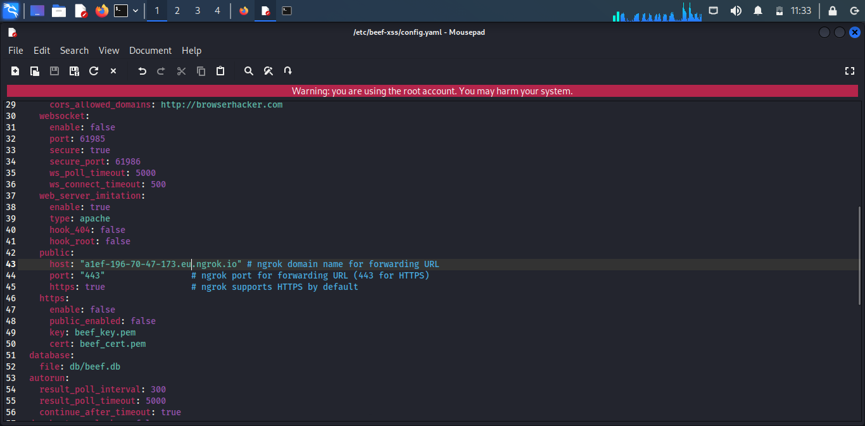Open the Find search bar
The height and width of the screenshot is (426, 865).
[248, 71]
